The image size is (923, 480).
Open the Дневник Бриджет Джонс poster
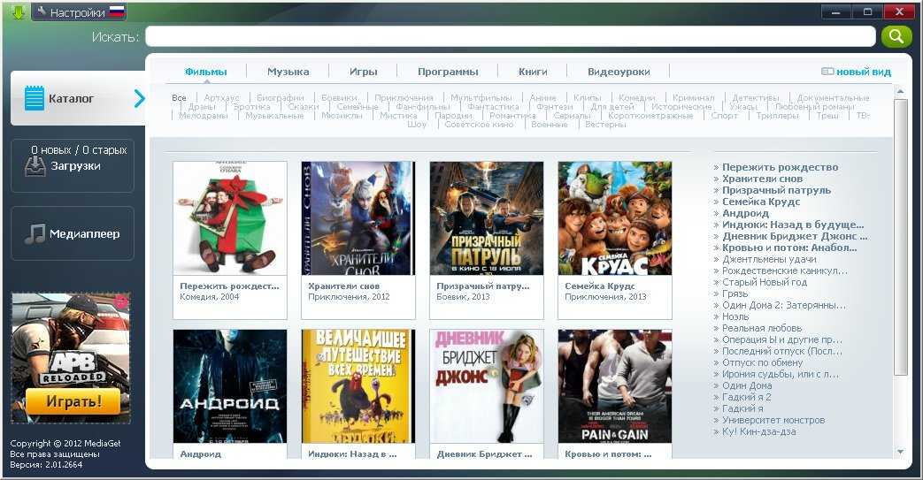(487, 386)
